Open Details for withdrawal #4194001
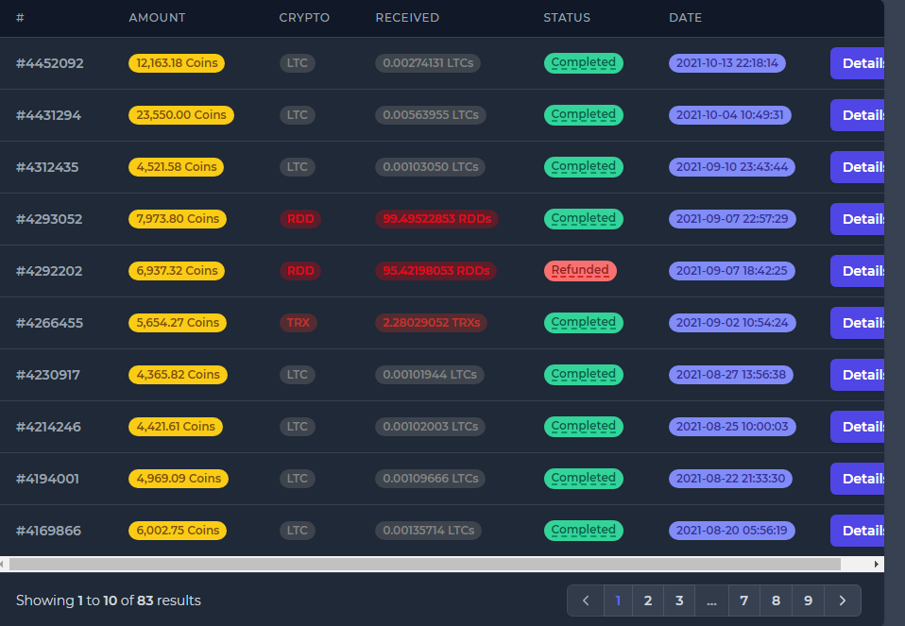 pyautogui.click(x=857, y=479)
